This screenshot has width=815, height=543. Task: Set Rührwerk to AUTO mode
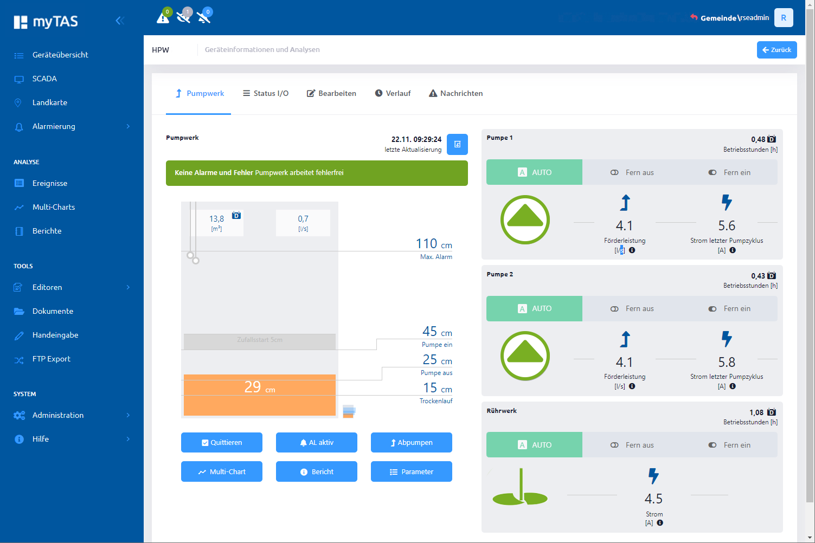[534, 445]
